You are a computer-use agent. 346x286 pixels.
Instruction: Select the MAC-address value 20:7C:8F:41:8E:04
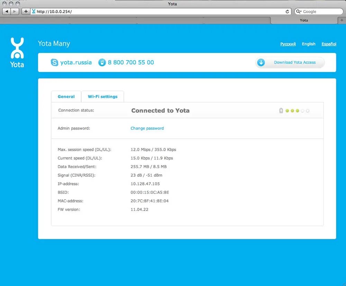pos(149,201)
